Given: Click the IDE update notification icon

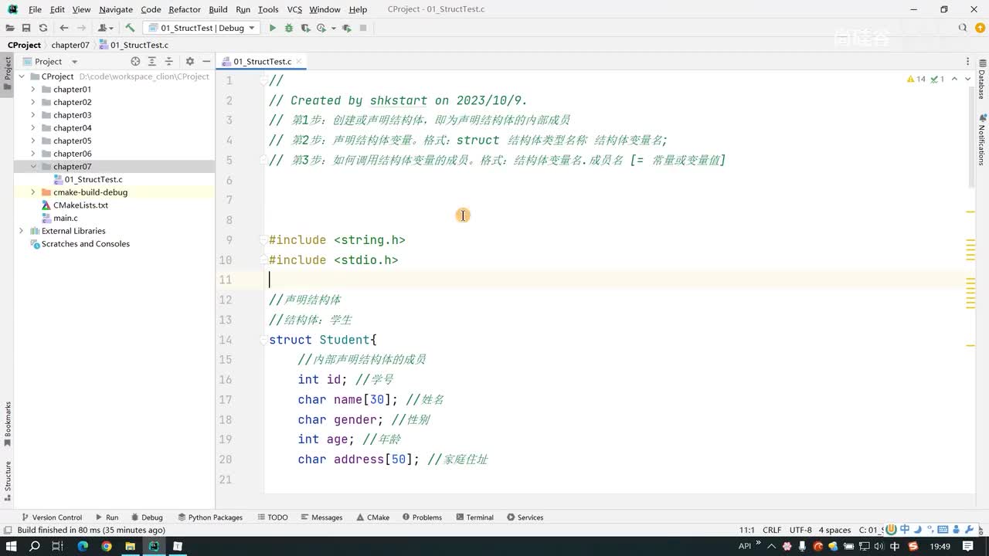Looking at the screenshot, I should [x=980, y=28].
